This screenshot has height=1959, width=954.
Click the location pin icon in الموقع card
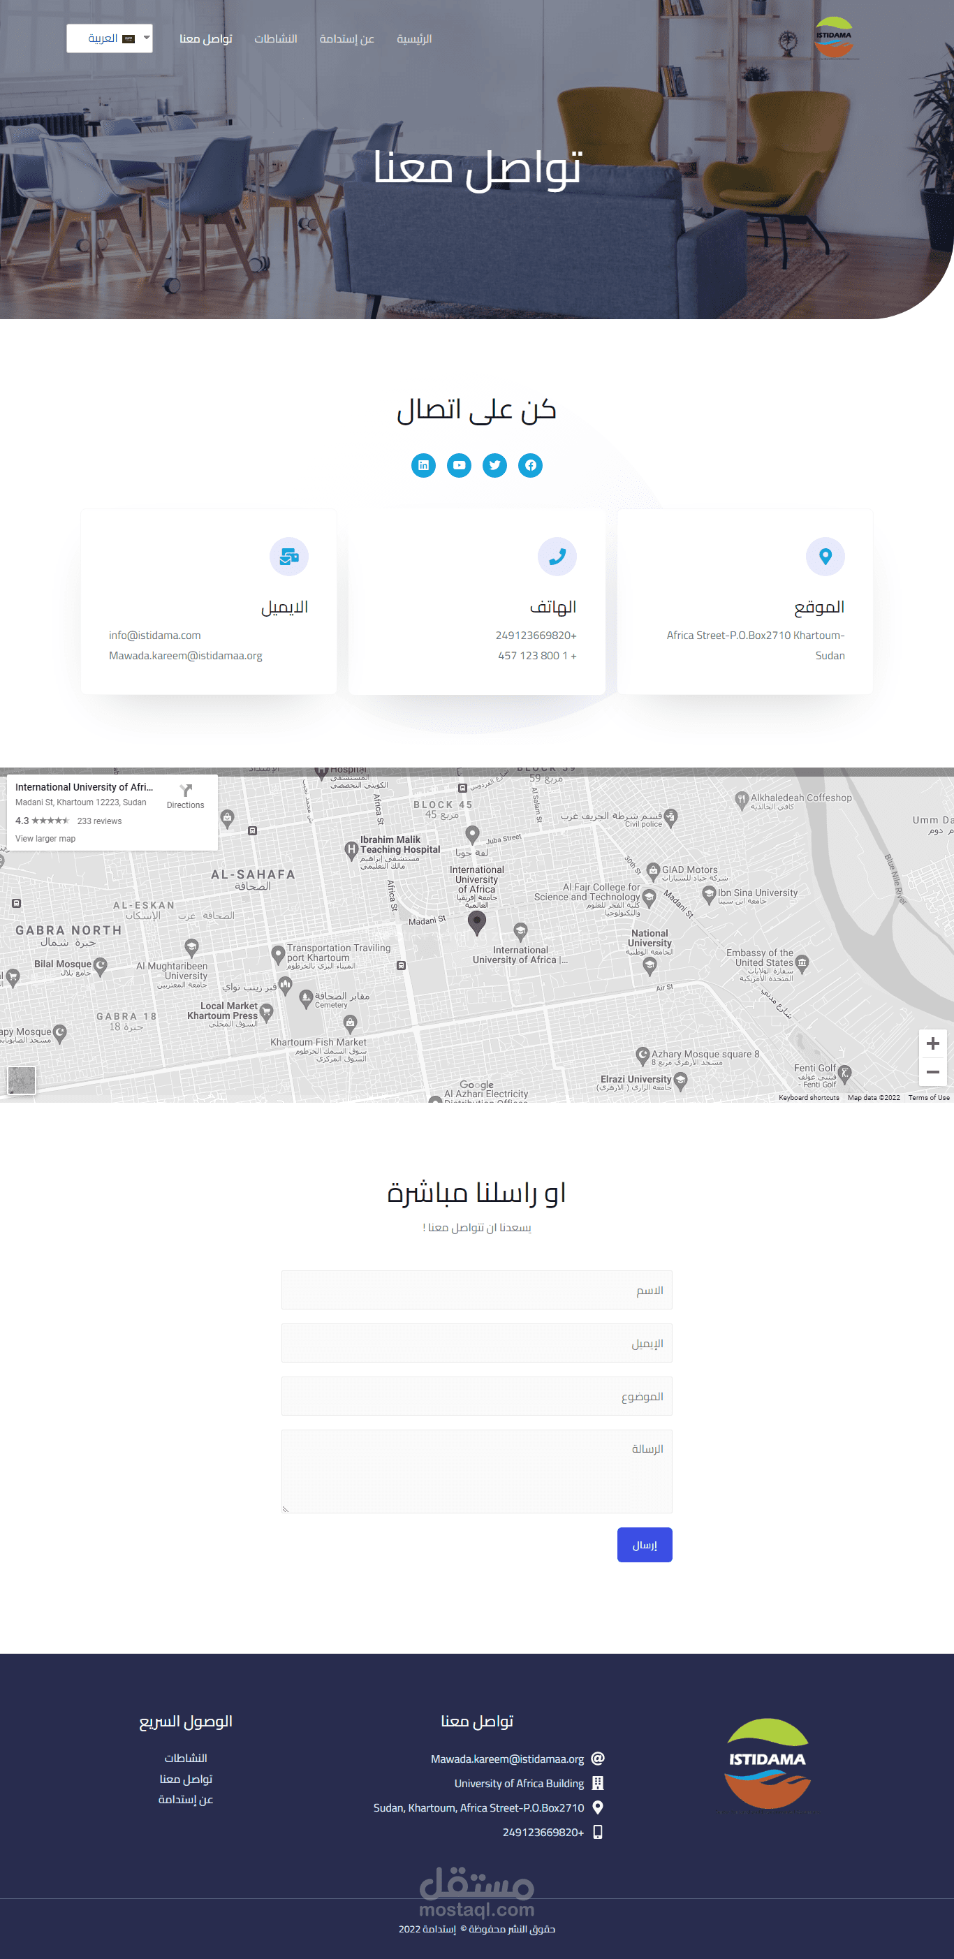825,557
